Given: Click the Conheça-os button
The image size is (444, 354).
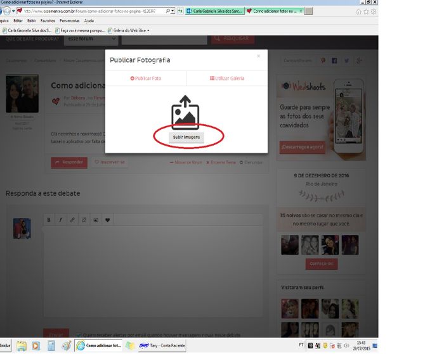Looking at the screenshot, I should pos(322,264).
